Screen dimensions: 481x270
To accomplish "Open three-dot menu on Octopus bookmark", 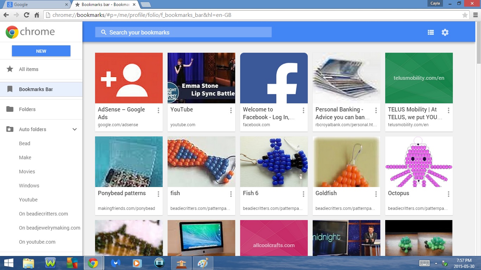I will pos(449,194).
